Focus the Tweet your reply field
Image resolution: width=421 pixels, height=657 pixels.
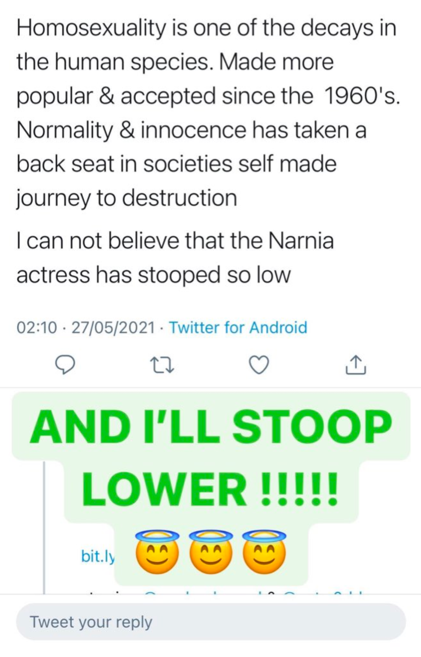point(210,622)
